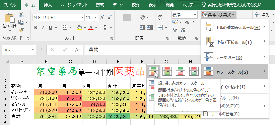The image size is (275, 125).
Task: Increase decimal places icon
Action: pos(175,30)
